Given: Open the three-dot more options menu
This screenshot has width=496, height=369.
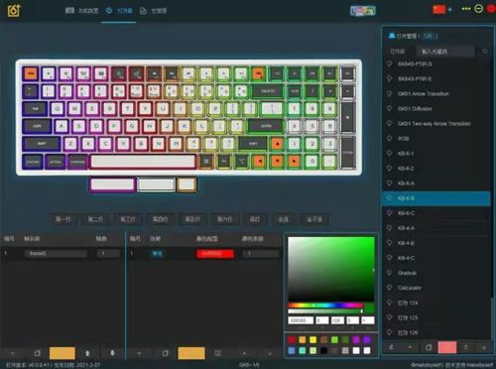Looking at the screenshot, I should click(x=466, y=9).
